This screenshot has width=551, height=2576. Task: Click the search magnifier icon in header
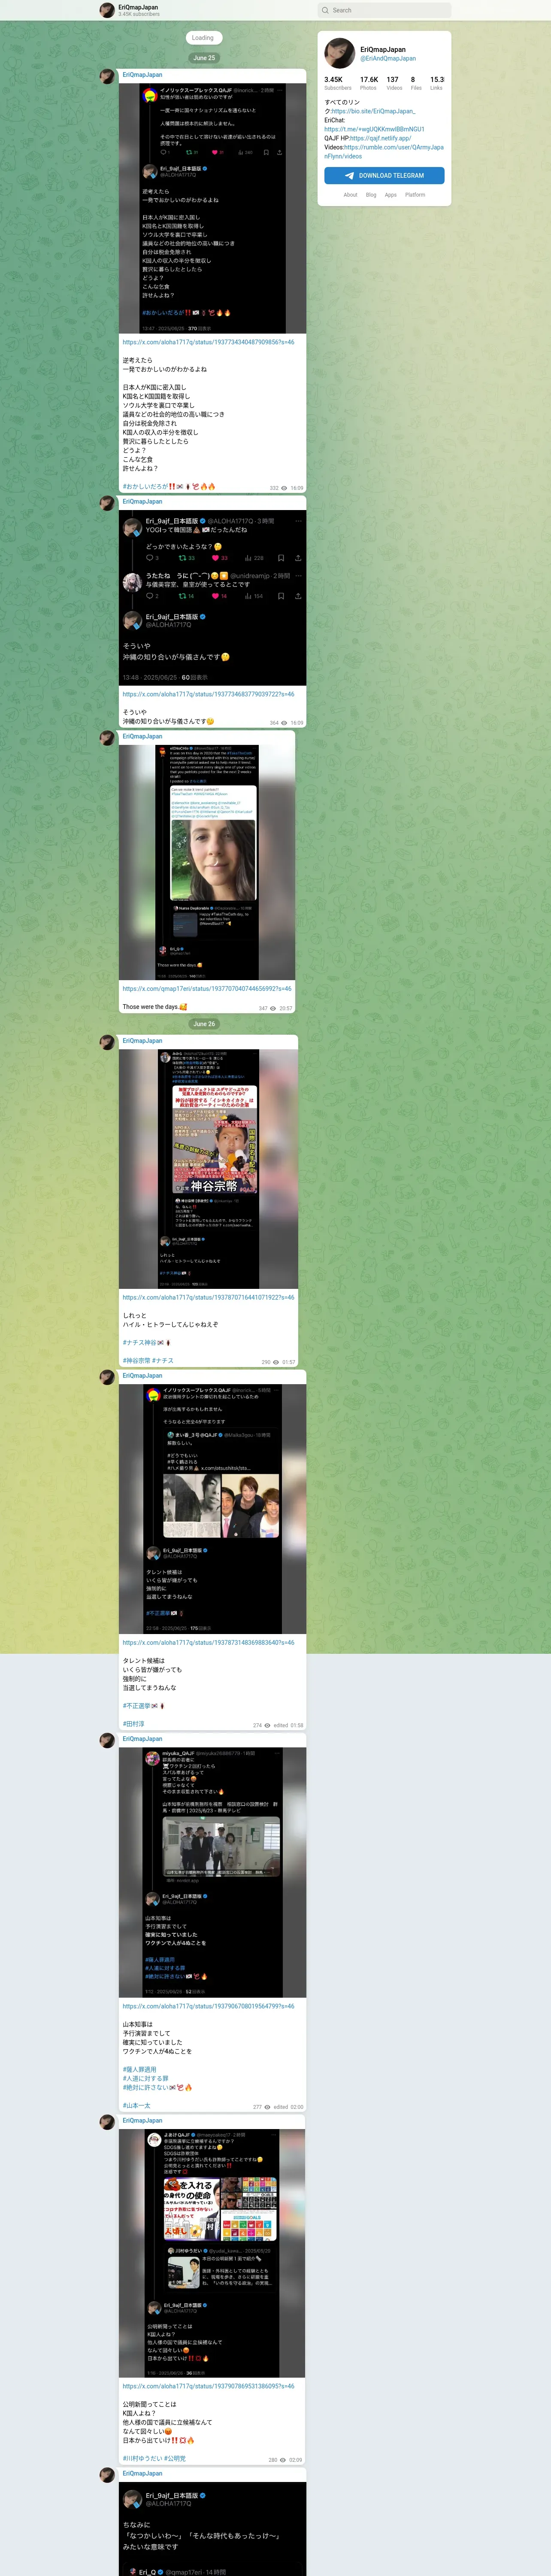click(x=325, y=10)
